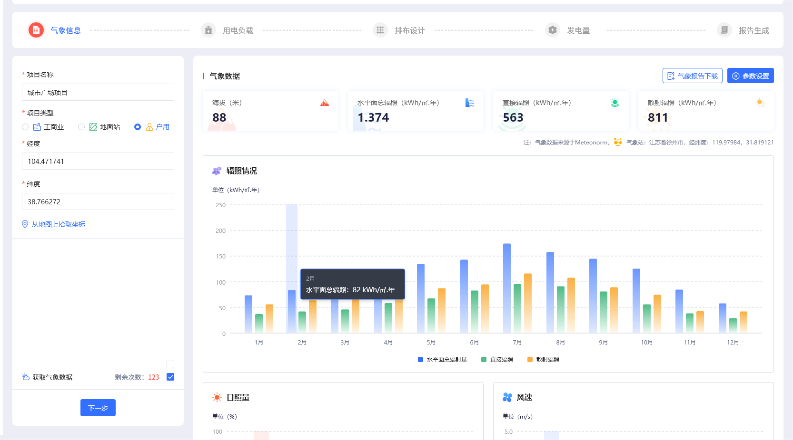This screenshot has height=440, width=793.
Task: Click the 项目名称 input field
Action: (98, 92)
